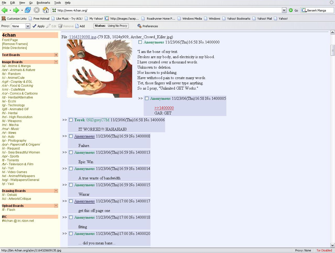Check the box for Terek's post No.1400006
This screenshot has width=335, height=253.
tap(71, 120)
